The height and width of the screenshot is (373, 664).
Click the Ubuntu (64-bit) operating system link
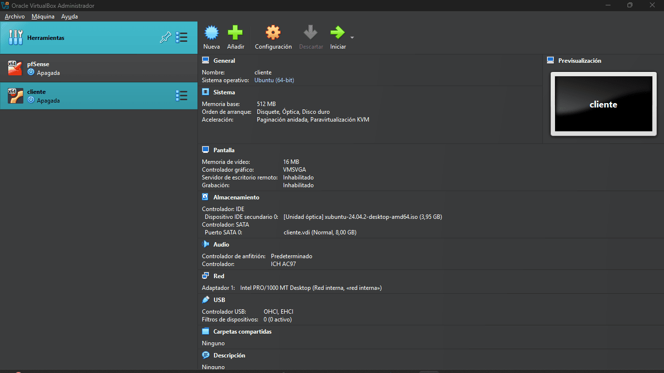(x=274, y=80)
